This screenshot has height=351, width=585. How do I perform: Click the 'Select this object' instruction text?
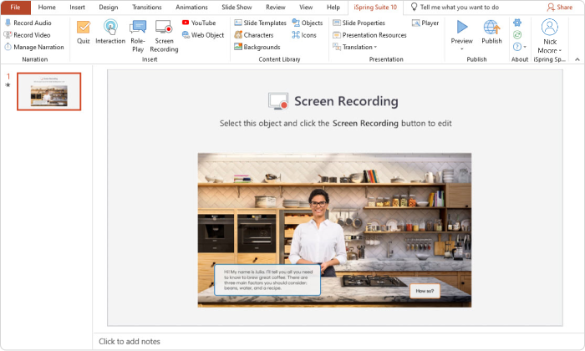point(335,124)
